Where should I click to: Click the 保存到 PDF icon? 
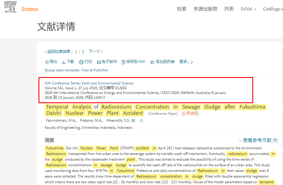[123, 62]
